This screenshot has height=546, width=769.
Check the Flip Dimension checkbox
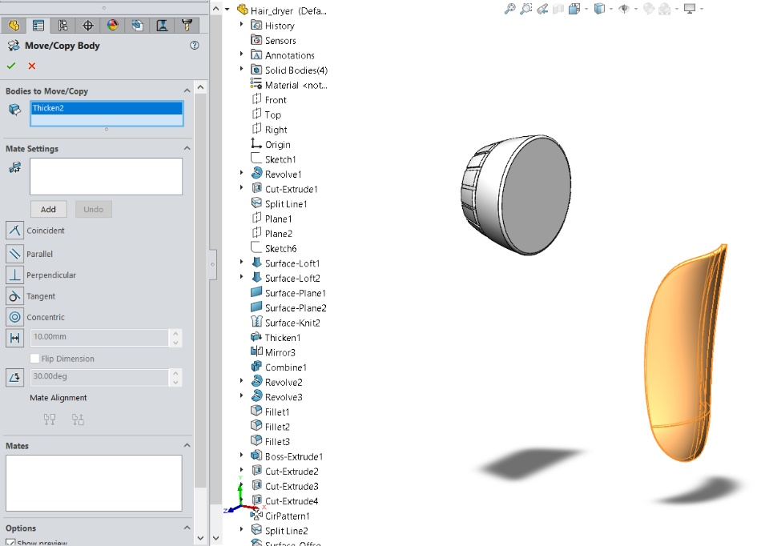(x=34, y=359)
